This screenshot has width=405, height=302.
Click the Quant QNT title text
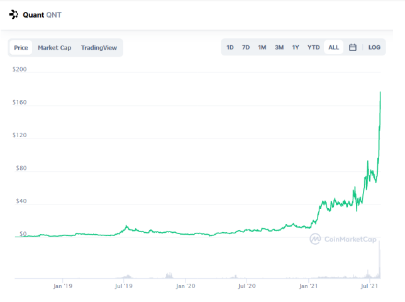point(42,15)
